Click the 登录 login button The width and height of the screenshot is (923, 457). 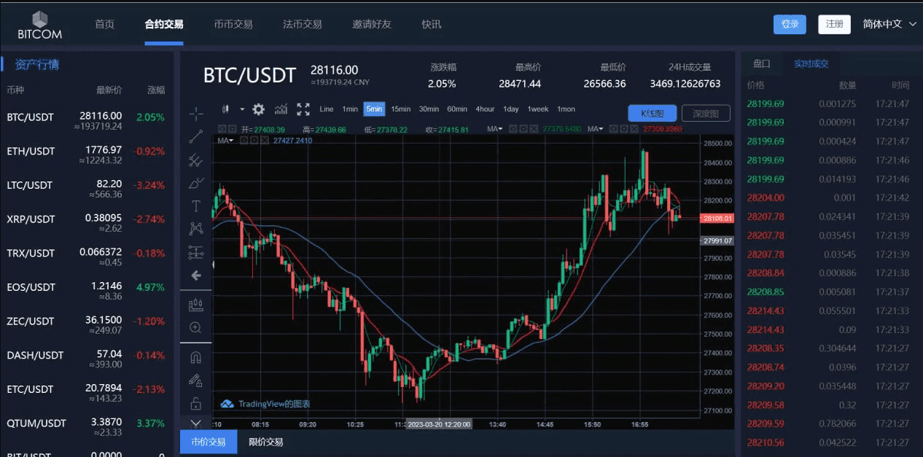790,24
